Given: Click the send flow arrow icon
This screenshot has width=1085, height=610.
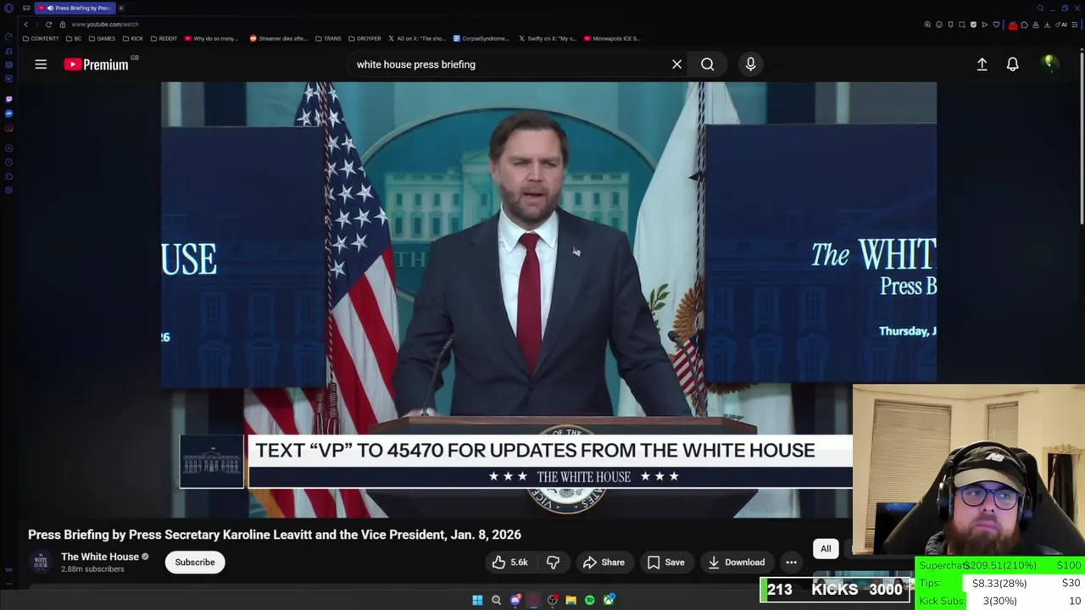Looking at the screenshot, I should (x=985, y=25).
